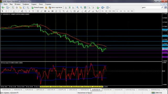
Task: Click the Новый ордер button
Action: click(37, 8)
